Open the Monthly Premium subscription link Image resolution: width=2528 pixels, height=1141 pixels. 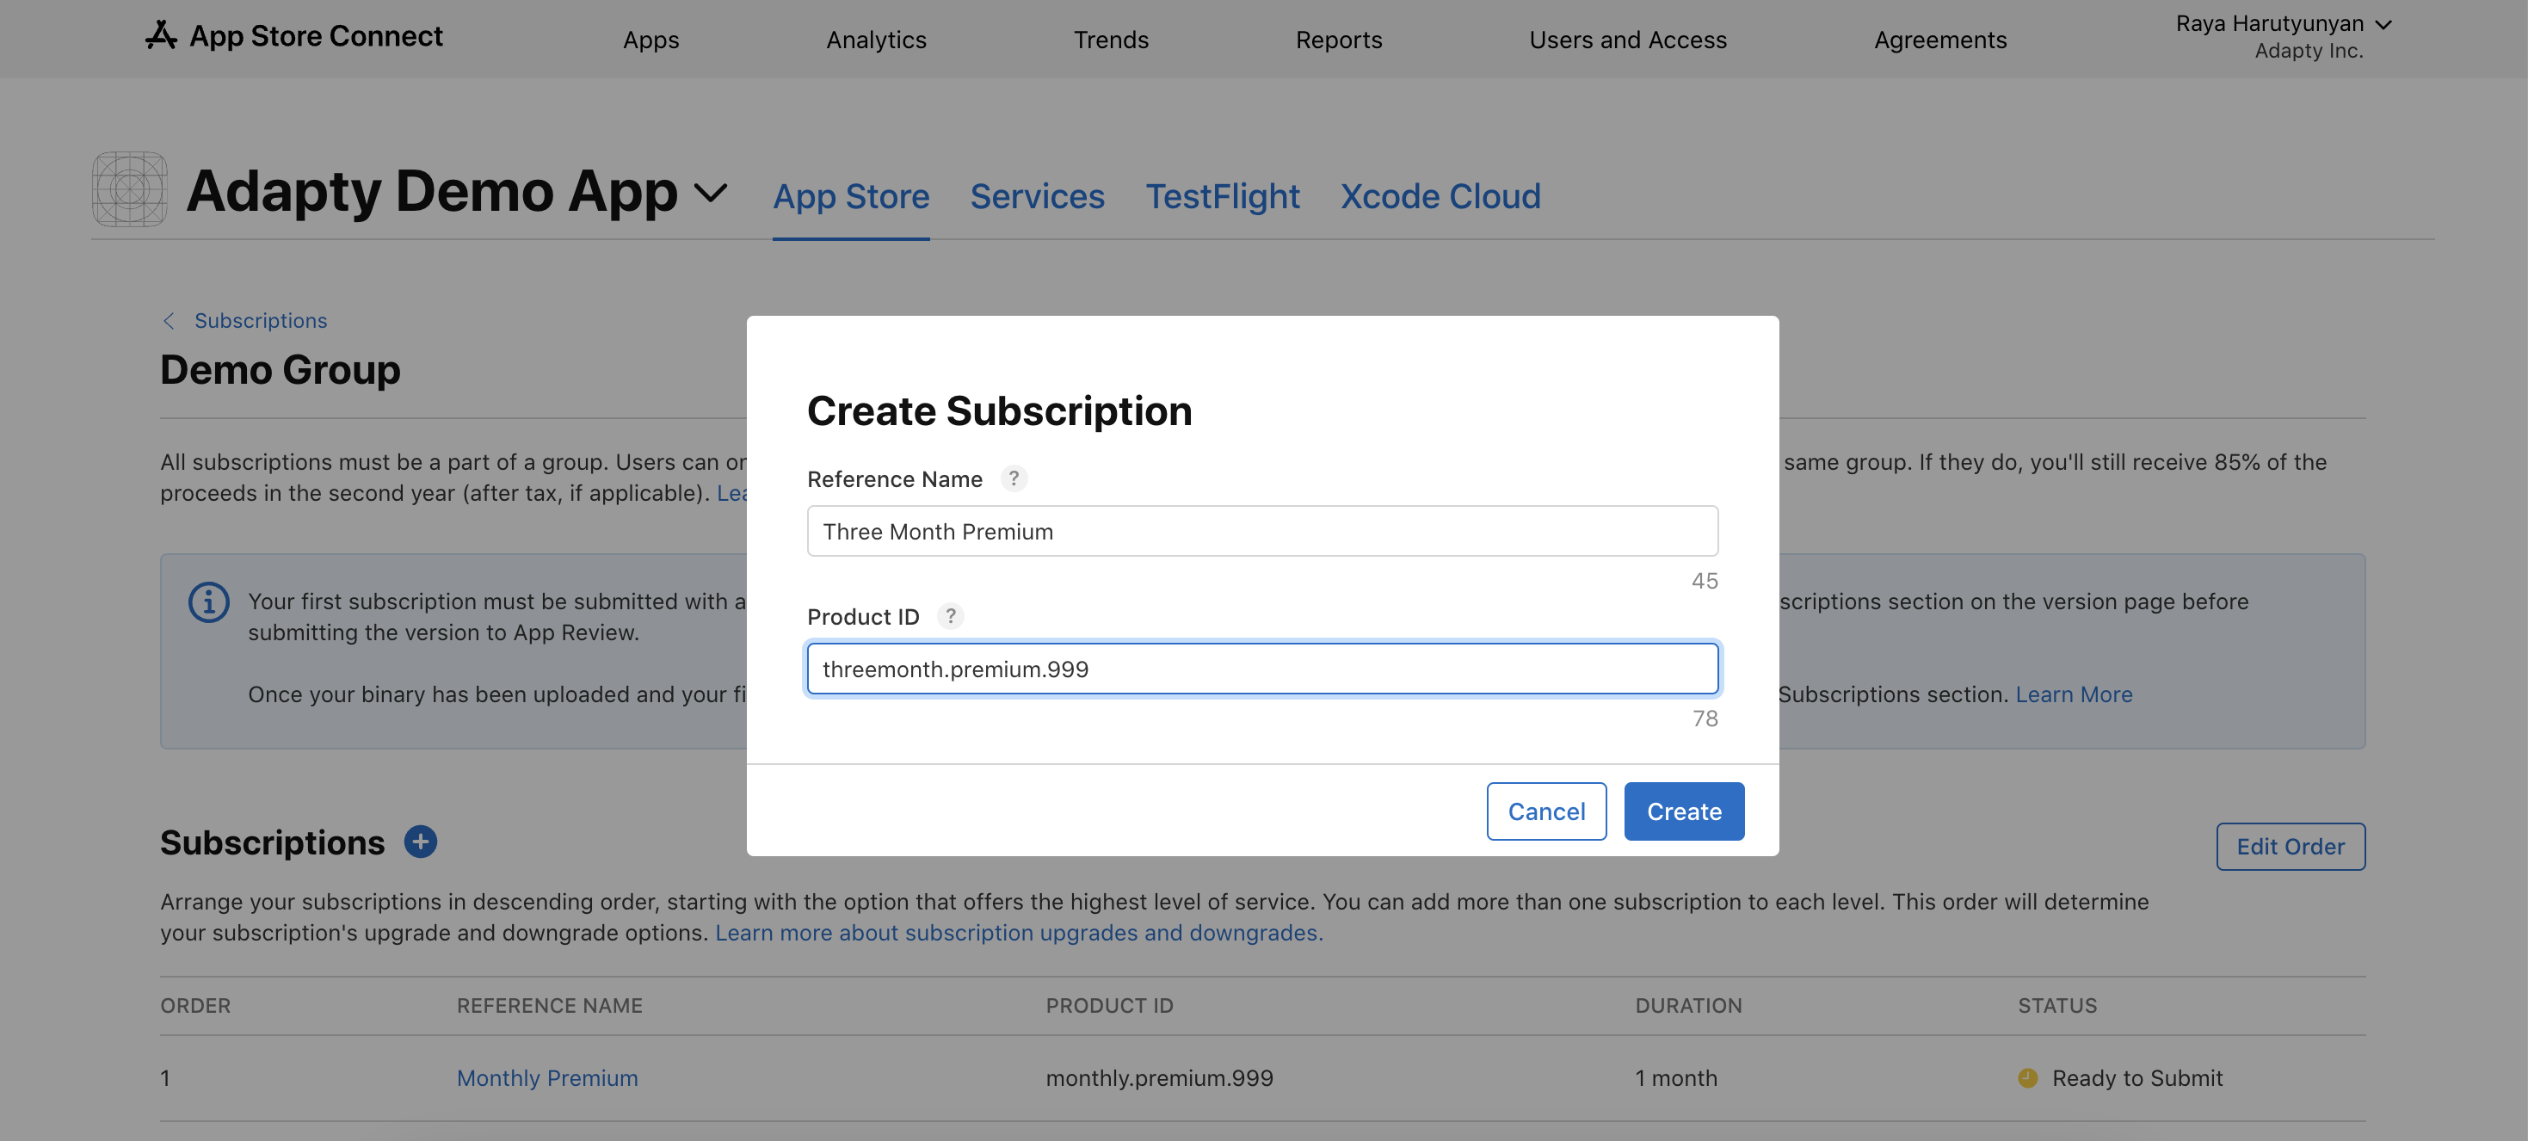point(546,1077)
